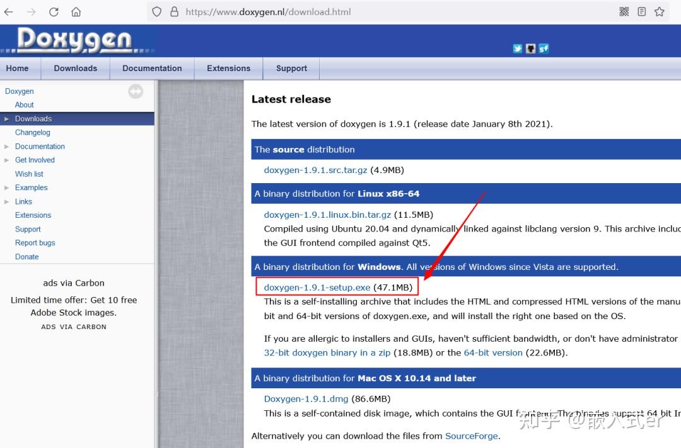Open the Documentation top menu tab
Screen dimensions: 681x448
(x=152, y=69)
